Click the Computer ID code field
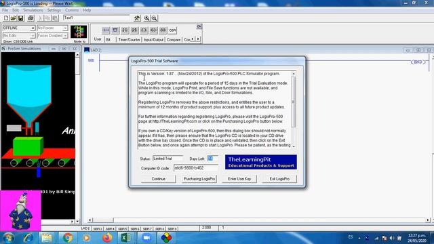 (196, 167)
